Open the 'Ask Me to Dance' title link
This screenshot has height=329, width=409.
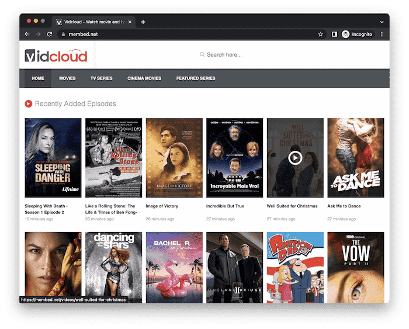[344, 206]
